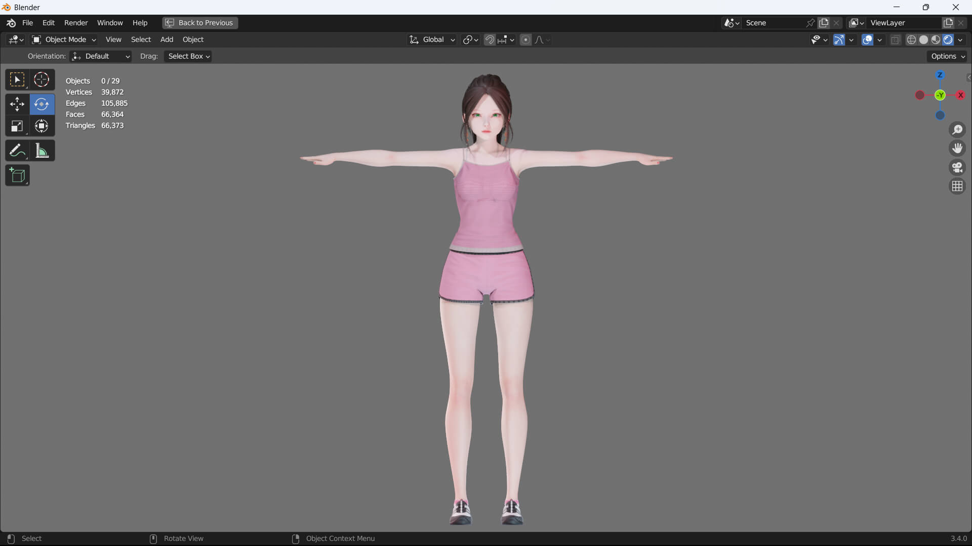Expand overlays options arrow

pos(880,39)
